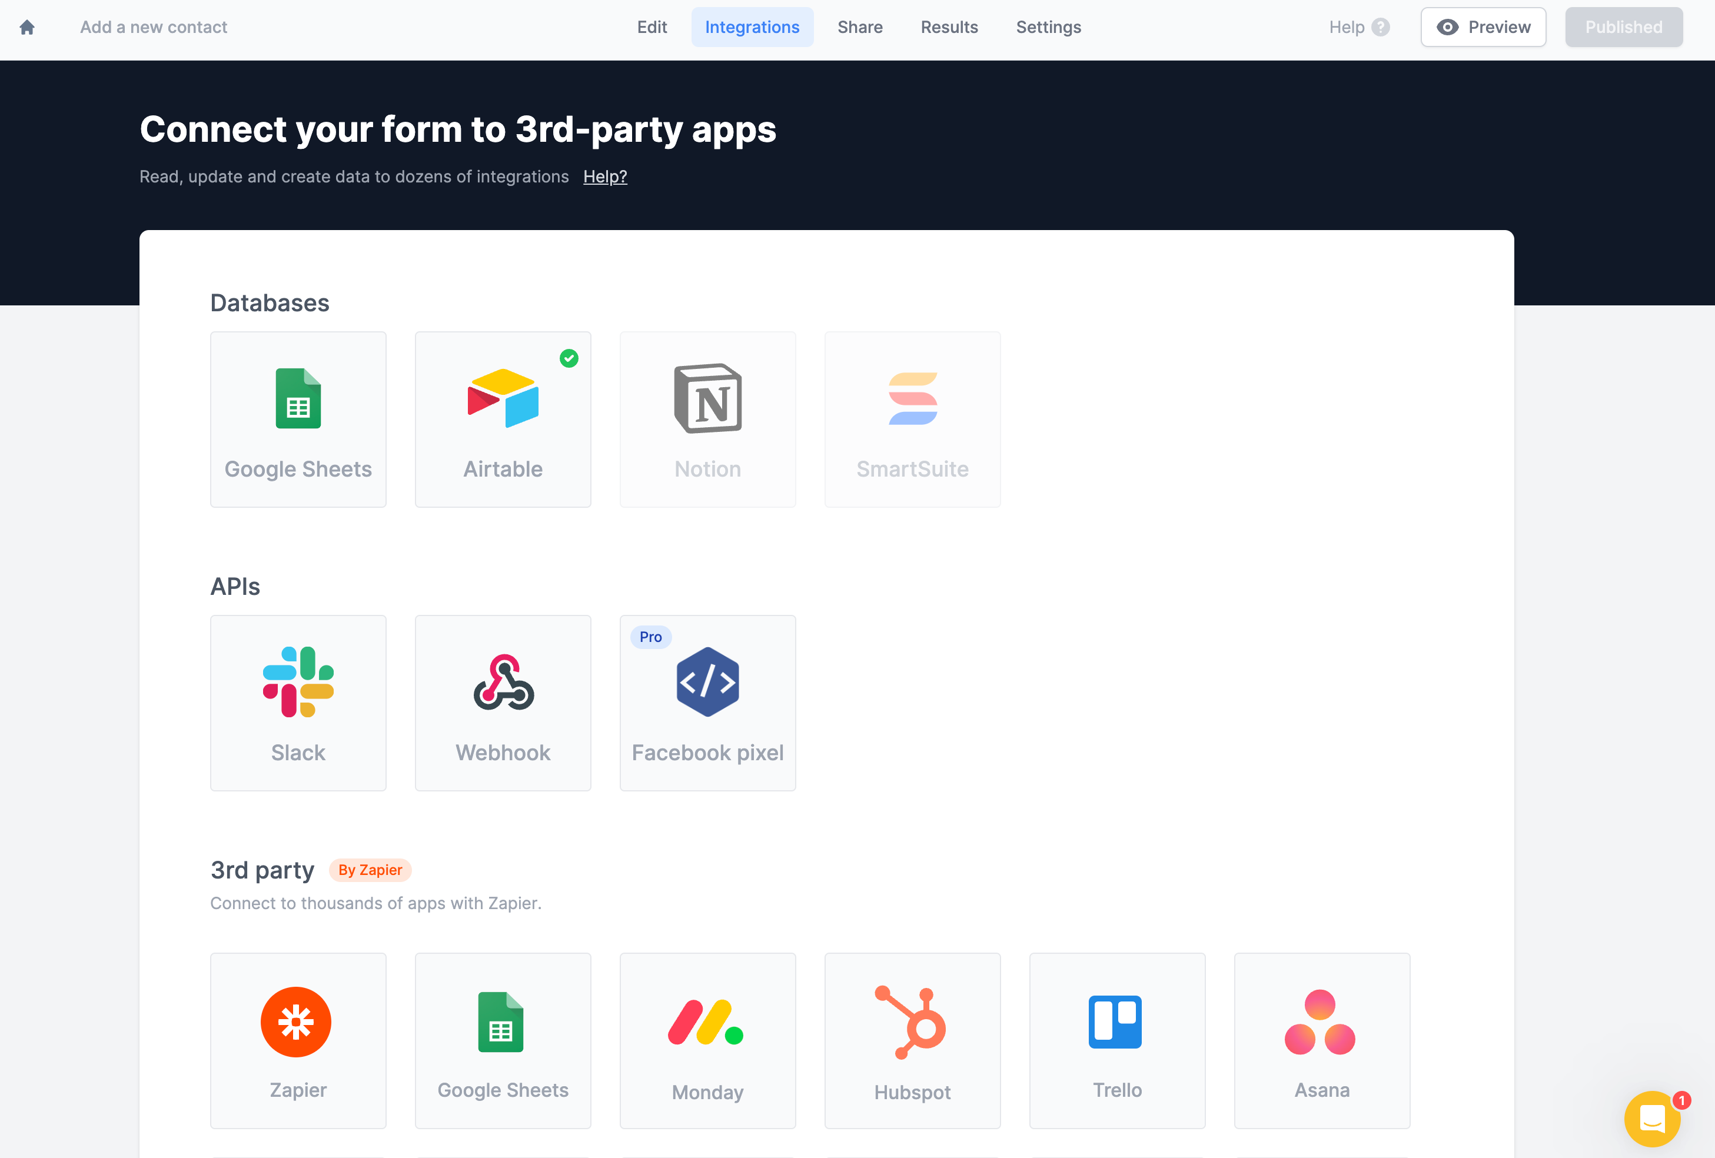1715x1158 pixels.
Task: Click the Preview button
Action: coord(1483,27)
